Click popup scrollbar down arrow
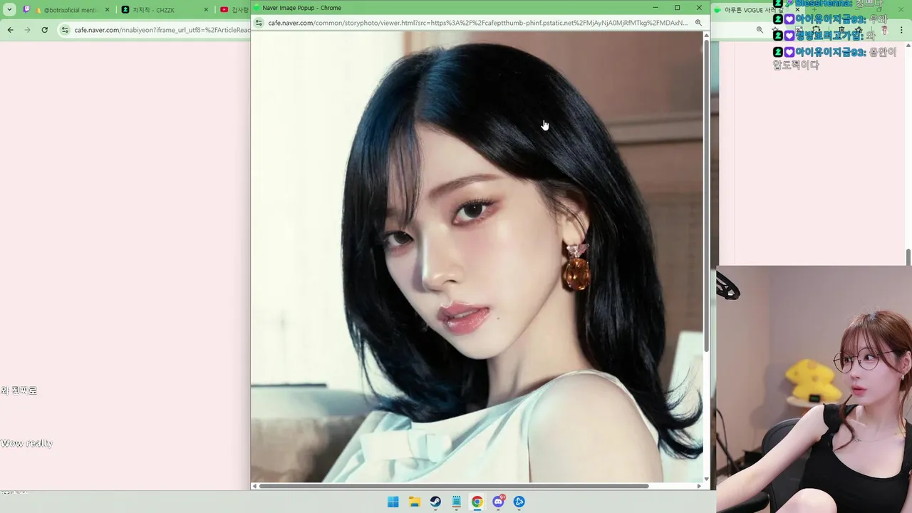912x513 pixels. click(x=706, y=479)
